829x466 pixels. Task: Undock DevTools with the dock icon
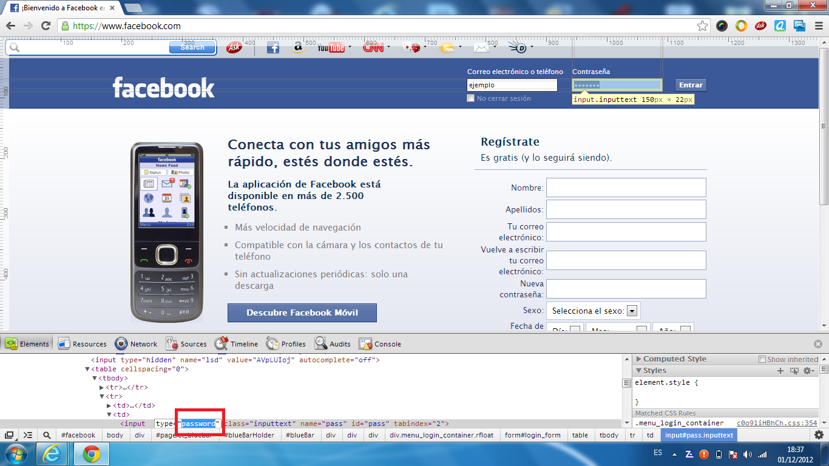click(x=9, y=435)
